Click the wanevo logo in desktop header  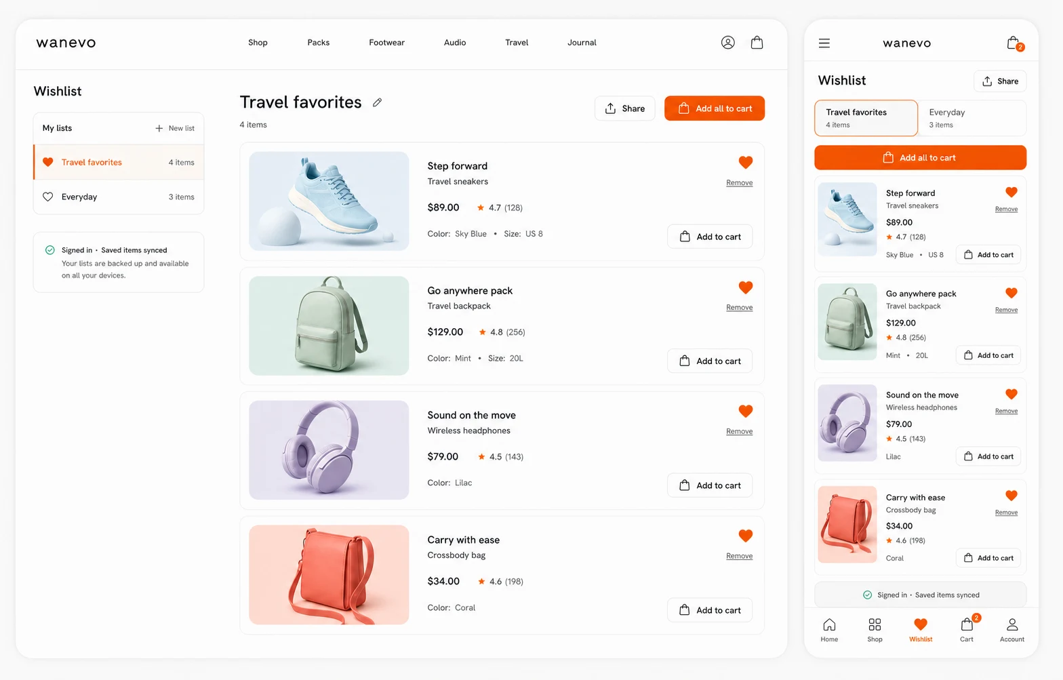66,43
